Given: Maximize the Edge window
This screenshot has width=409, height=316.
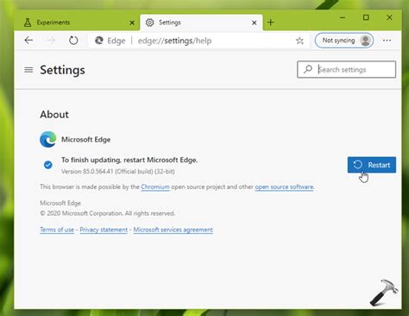Looking at the screenshot, I should point(366,17).
